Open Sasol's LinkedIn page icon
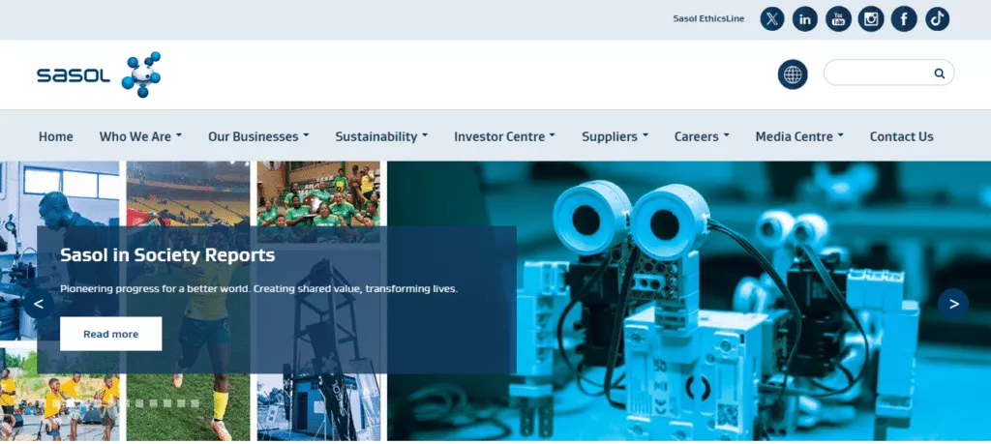 (804, 19)
